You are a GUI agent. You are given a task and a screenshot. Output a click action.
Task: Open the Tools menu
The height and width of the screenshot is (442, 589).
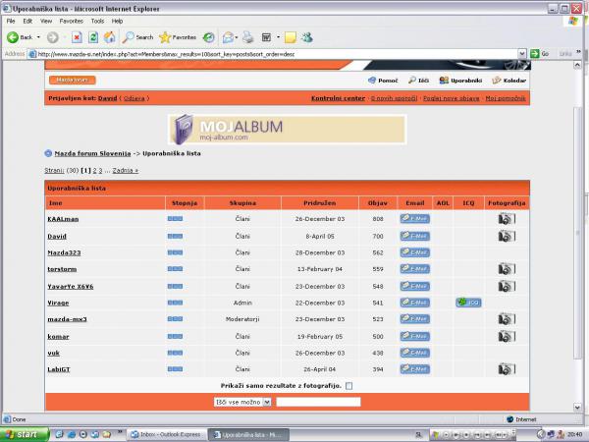[97, 20]
